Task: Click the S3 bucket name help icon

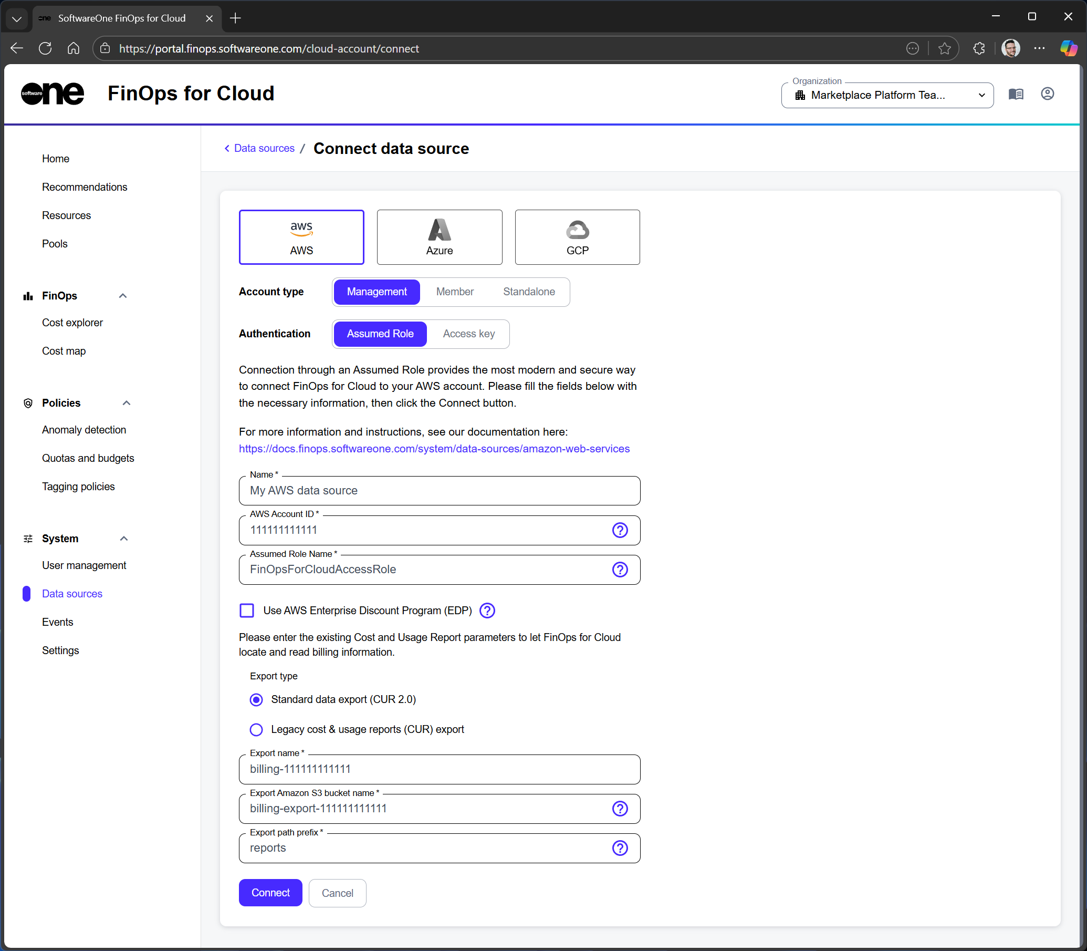Action: click(620, 808)
